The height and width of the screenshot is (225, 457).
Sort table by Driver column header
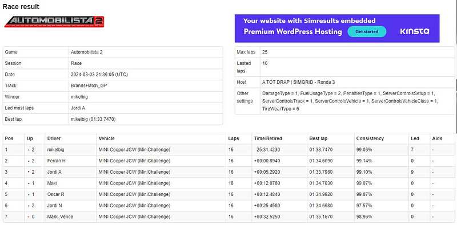pos(54,138)
